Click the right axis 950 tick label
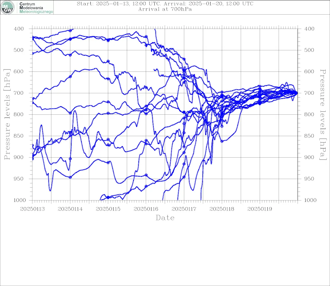330x286 pixels. (309, 179)
